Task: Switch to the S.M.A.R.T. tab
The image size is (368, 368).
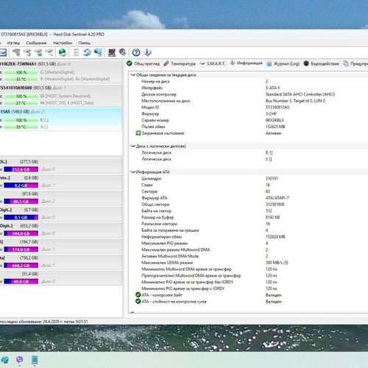Action: pos(213,63)
